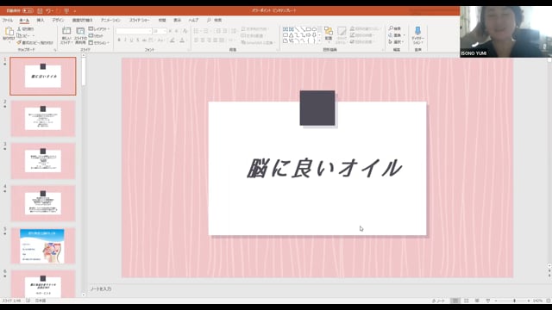552x310 pixels.
Task: Click the font color A button
Action: click(182, 40)
